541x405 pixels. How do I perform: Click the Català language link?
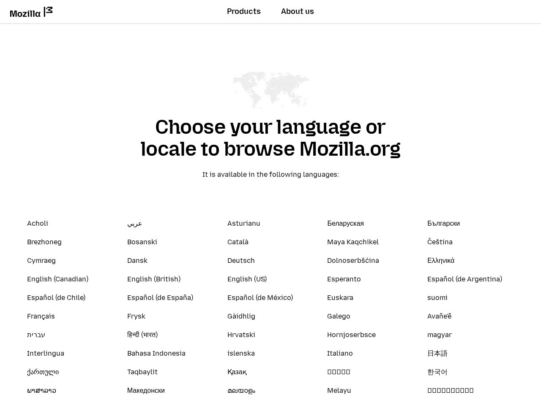238,242
